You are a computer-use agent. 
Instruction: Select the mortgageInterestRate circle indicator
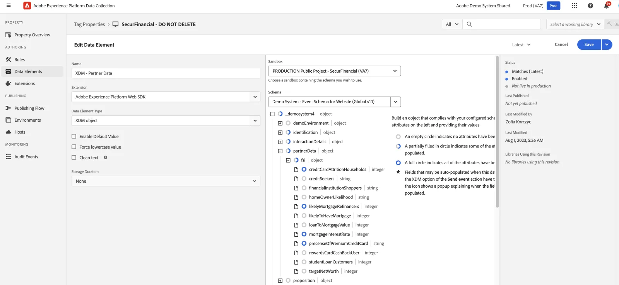pos(304,234)
